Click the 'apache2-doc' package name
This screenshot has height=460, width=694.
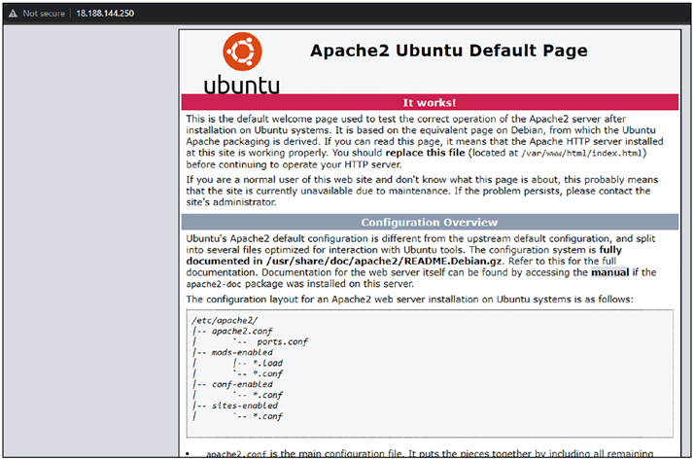tap(213, 284)
